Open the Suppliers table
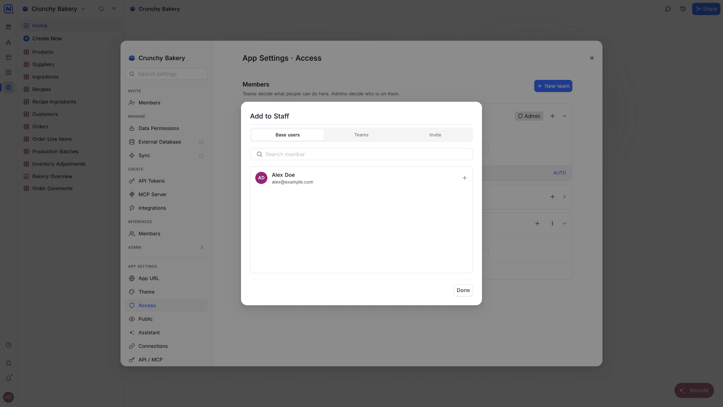 (70, 64)
